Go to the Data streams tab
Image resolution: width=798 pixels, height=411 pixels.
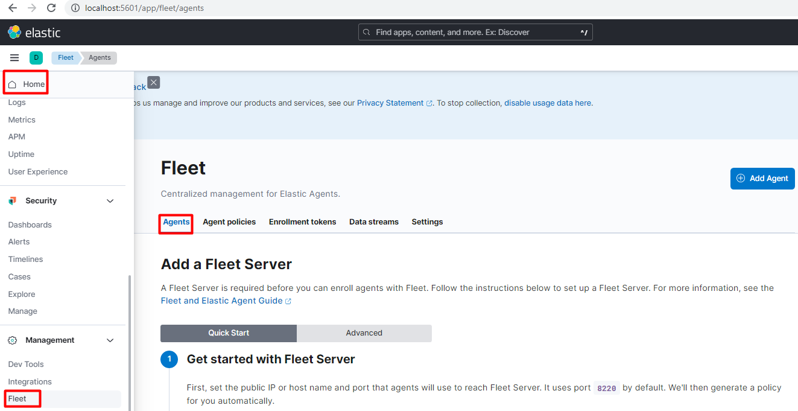pos(374,222)
